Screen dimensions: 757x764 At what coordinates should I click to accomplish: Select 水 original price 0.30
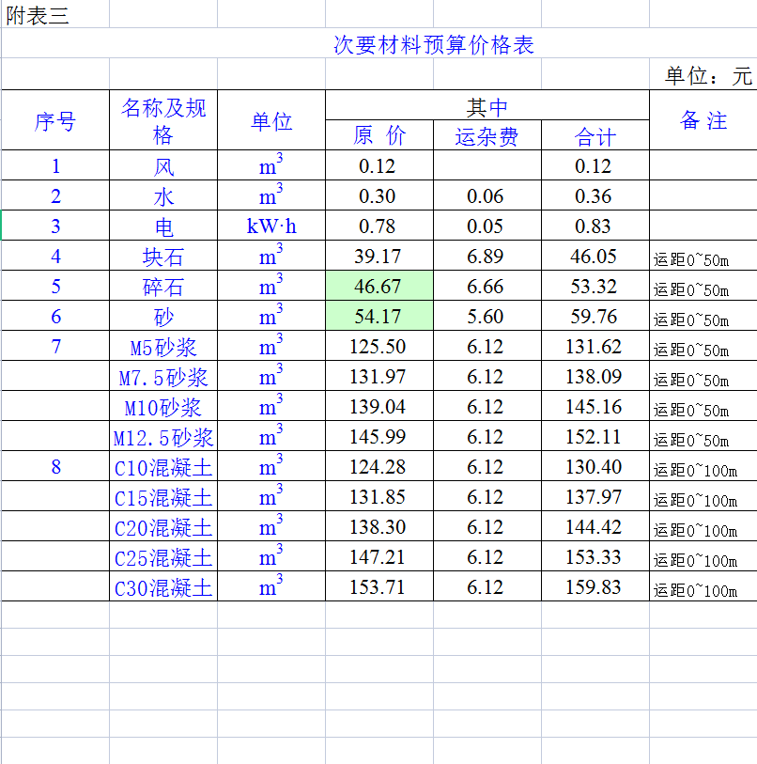(379, 195)
